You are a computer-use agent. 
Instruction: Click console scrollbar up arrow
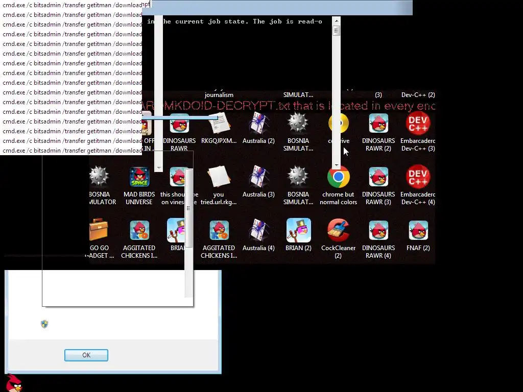pos(336,20)
